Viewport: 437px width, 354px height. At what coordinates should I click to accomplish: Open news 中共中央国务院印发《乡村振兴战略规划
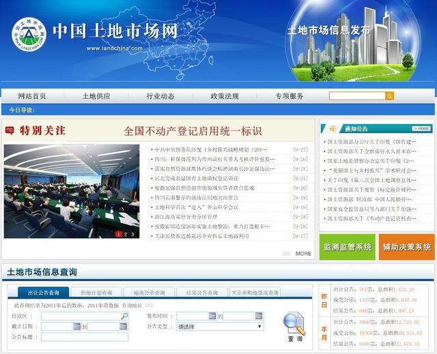point(211,150)
